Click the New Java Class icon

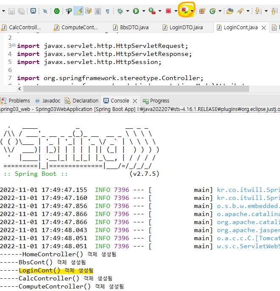pos(213,11)
